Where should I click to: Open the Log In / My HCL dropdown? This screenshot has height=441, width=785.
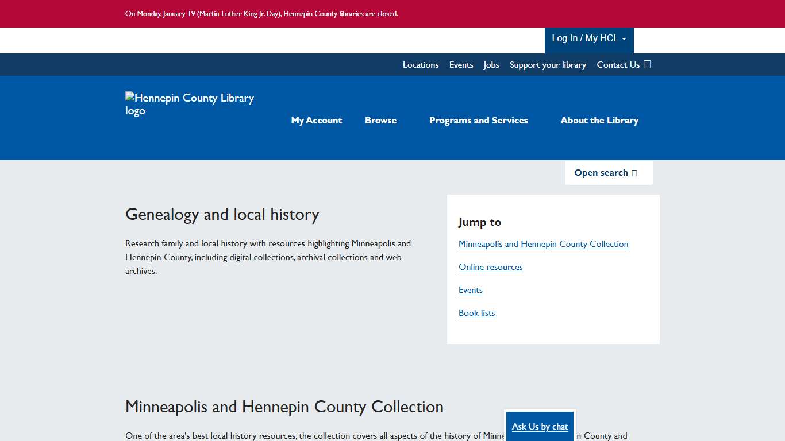(x=588, y=38)
